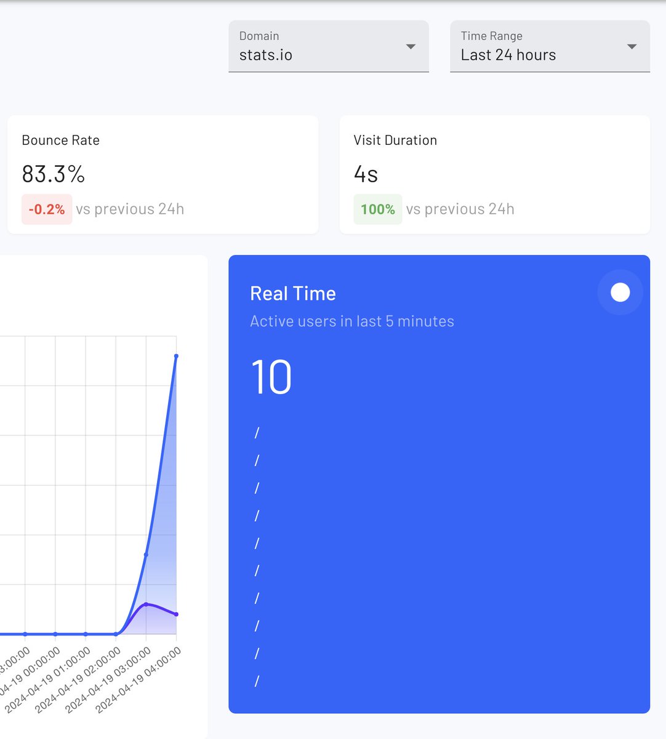
Task: Click the active users count 10
Action: coord(271,377)
